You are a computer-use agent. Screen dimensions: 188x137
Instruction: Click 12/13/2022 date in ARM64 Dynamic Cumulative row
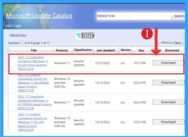(102, 83)
